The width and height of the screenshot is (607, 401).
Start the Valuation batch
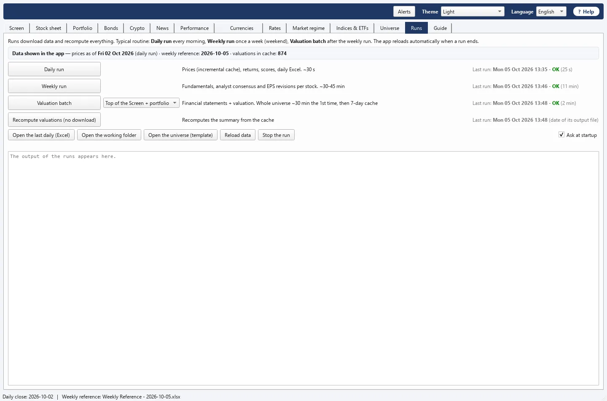(x=54, y=103)
